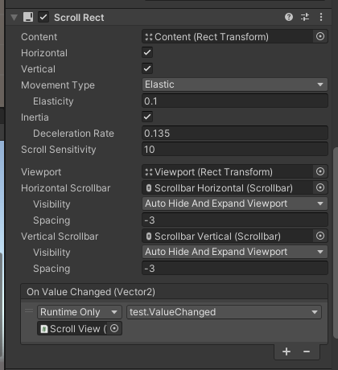Open Horizontal Scrollbar object picker
The width and height of the screenshot is (338, 370).
[x=320, y=187]
